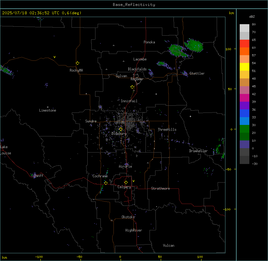Click the Didsbury city label
This screenshot has width=268, height=261.
pyautogui.click(x=119, y=134)
